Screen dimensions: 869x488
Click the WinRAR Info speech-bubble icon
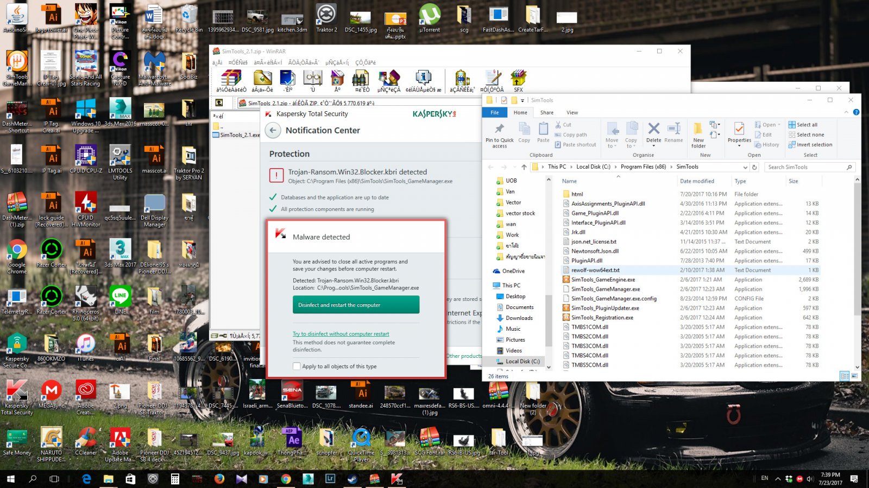click(x=423, y=78)
